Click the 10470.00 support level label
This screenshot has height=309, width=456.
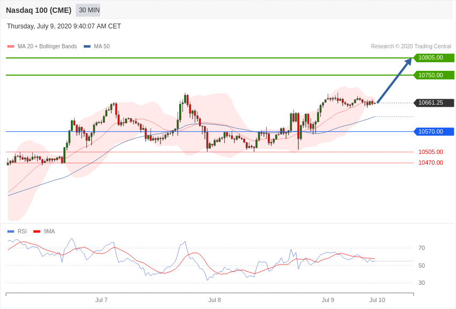coord(431,163)
